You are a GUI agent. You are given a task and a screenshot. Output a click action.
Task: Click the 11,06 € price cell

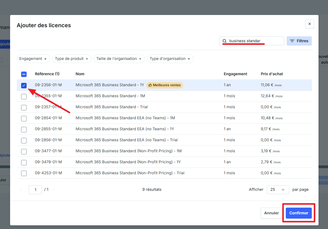point(271,85)
